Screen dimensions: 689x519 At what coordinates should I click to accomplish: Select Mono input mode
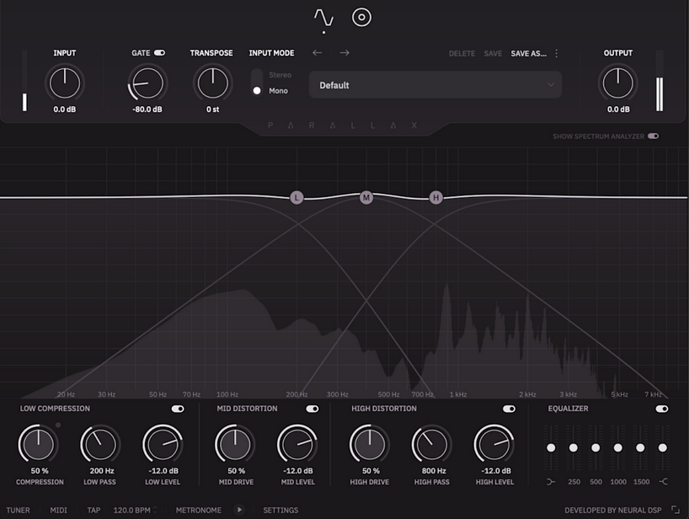coord(278,90)
